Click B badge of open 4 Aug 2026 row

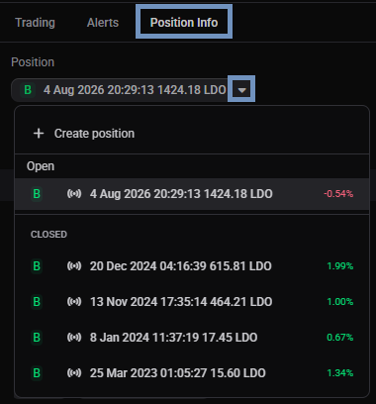tap(37, 194)
